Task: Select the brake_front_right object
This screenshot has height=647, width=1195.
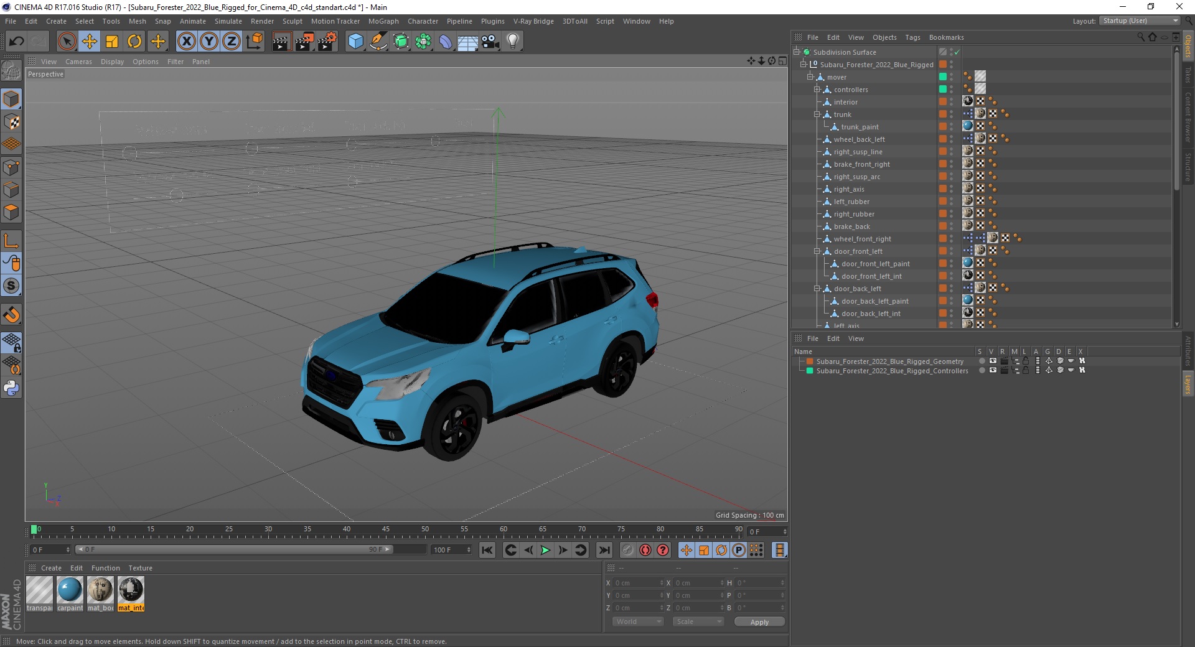Action: 861,164
